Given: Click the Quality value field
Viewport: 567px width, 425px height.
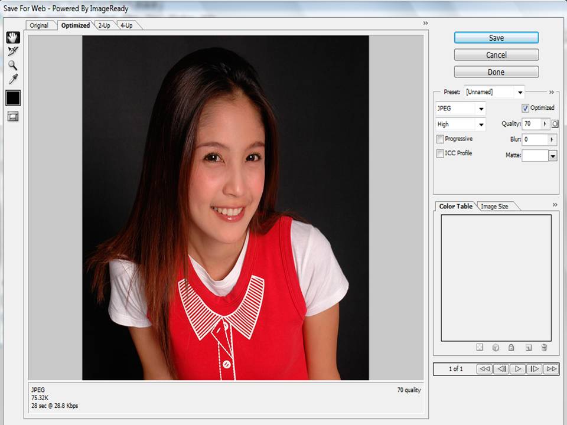Looking at the screenshot, I should pos(532,123).
